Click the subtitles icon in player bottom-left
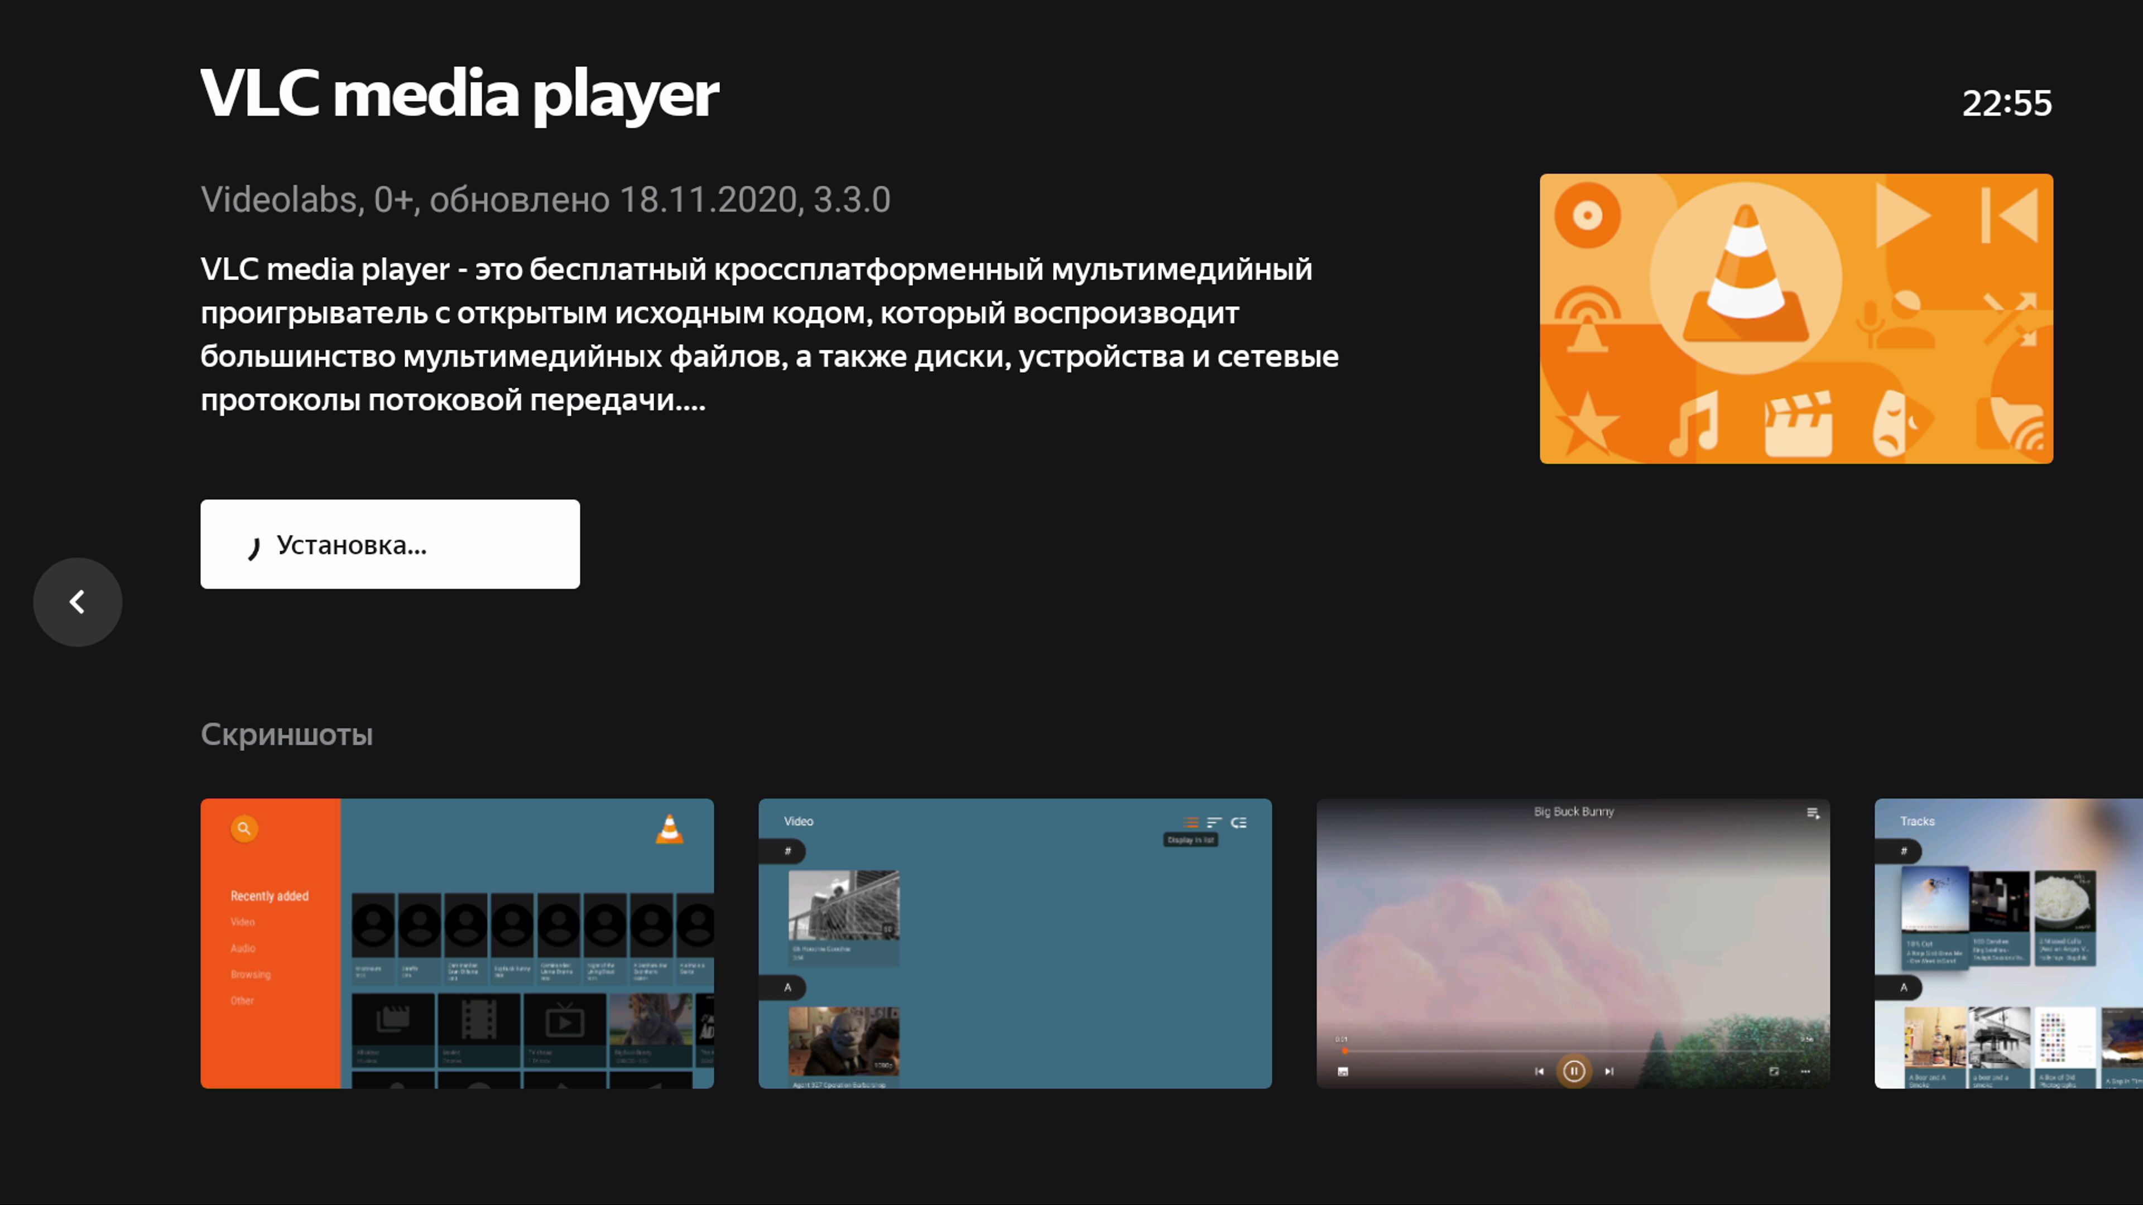Screen dimensions: 2143x1205 coord(1343,1071)
